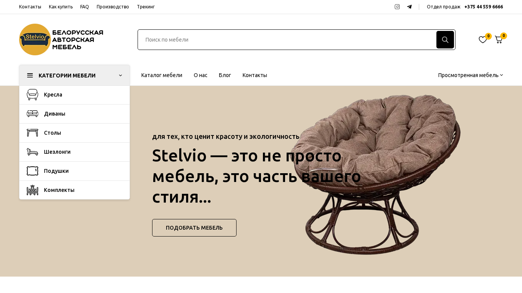This screenshot has width=522, height=293.
Task: Click the Stelvio logo
Action: [61, 40]
